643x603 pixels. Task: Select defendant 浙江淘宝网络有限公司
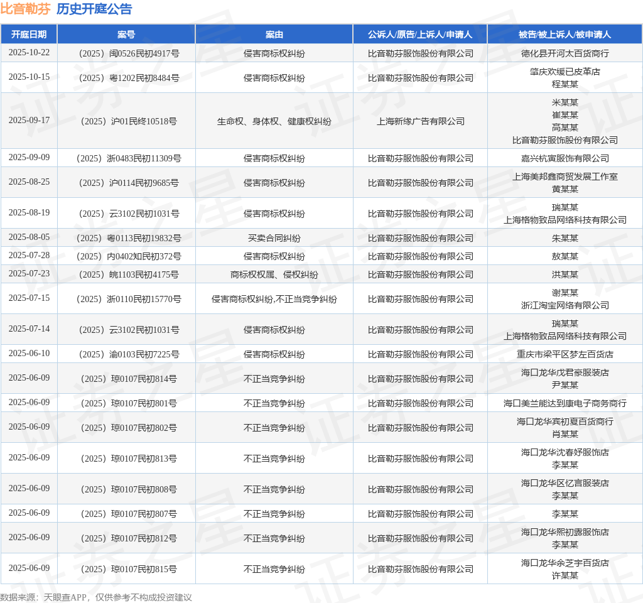(x=565, y=306)
